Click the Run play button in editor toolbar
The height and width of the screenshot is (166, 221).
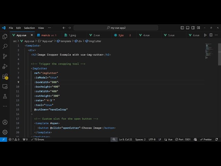(205, 35)
